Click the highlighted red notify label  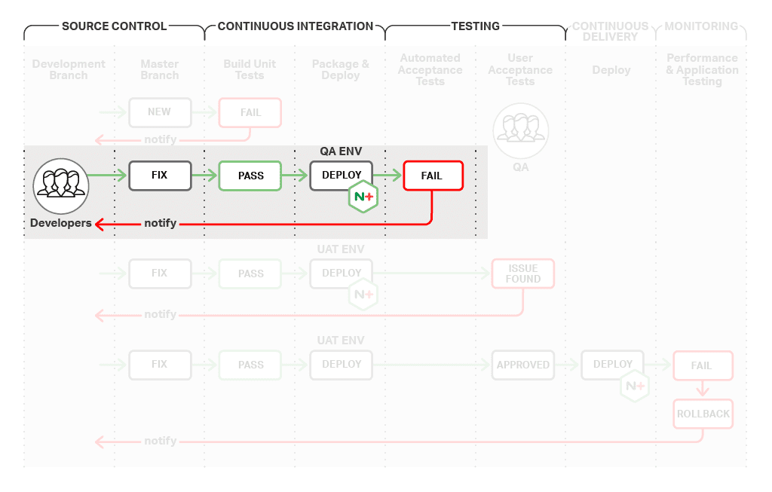pos(160,223)
